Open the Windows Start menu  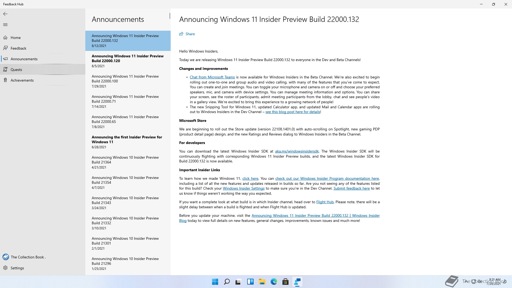coord(215,282)
